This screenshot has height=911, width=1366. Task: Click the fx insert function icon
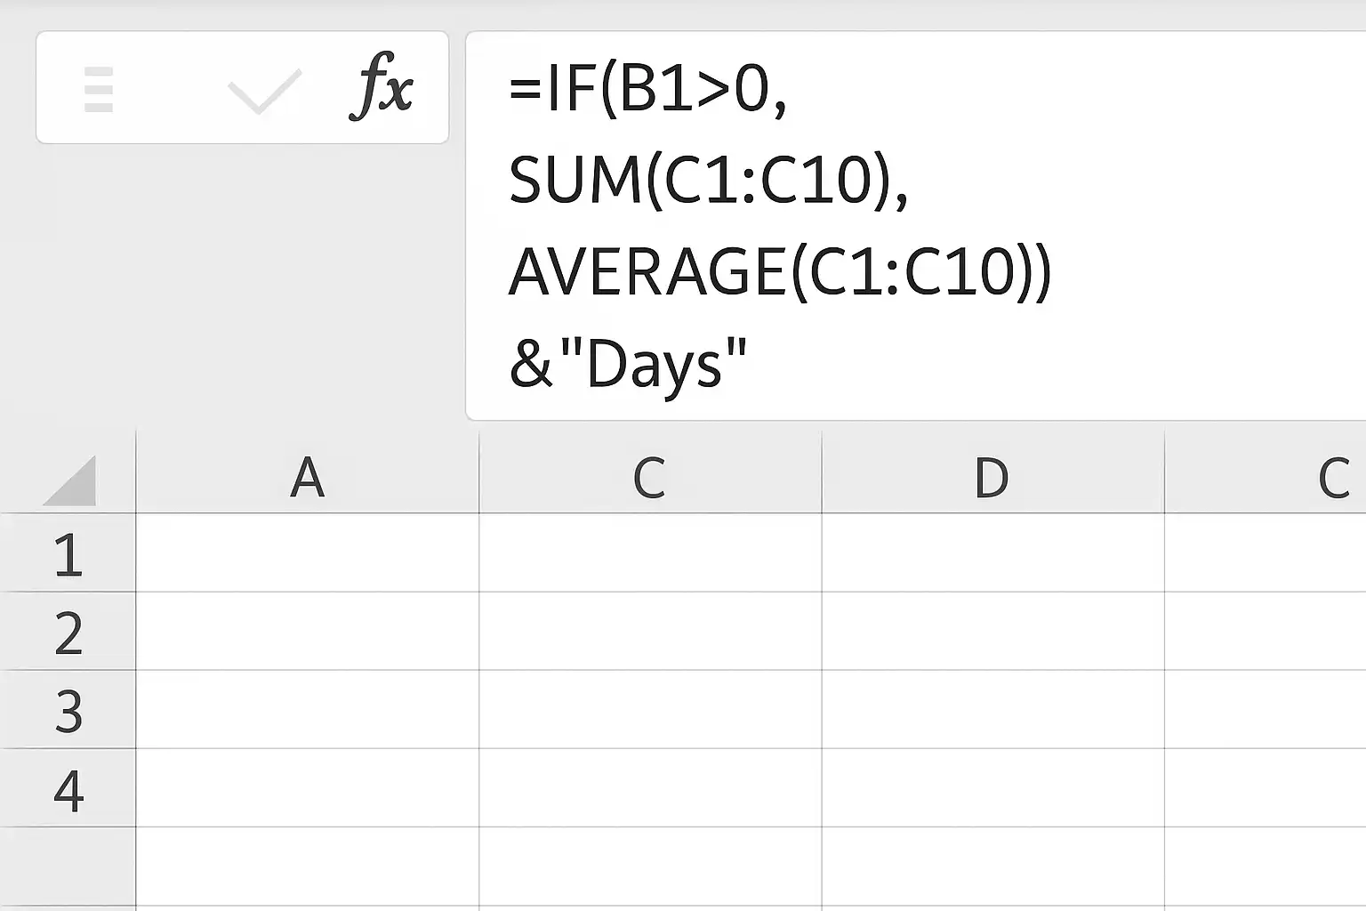coord(382,86)
